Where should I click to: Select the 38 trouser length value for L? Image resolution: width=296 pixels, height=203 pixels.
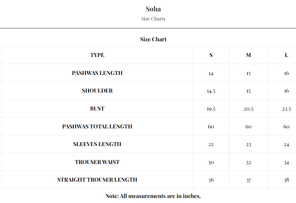pos(286,180)
